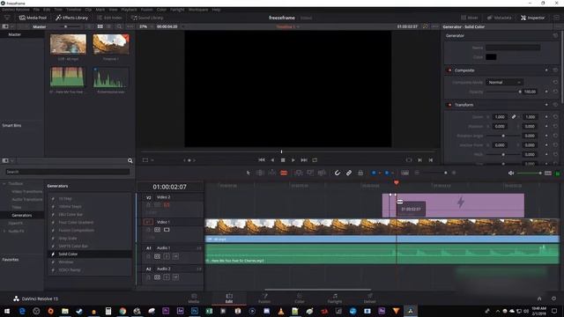Open the Edit Index panel
The width and height of the screenshot is (564, 317).
[109, 18]
